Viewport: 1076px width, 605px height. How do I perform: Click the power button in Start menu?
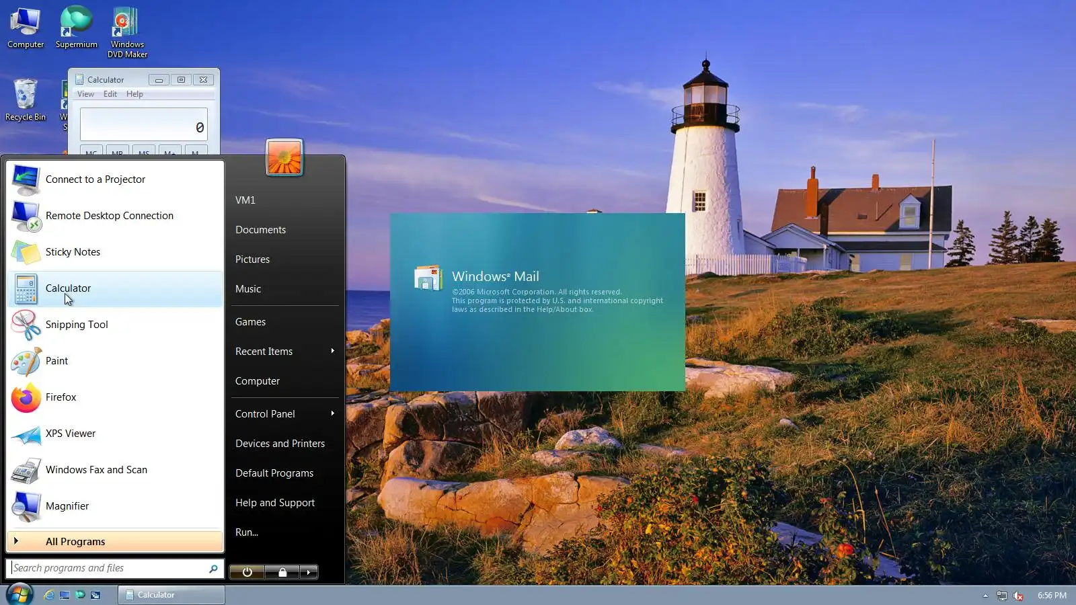pos(247,572)
